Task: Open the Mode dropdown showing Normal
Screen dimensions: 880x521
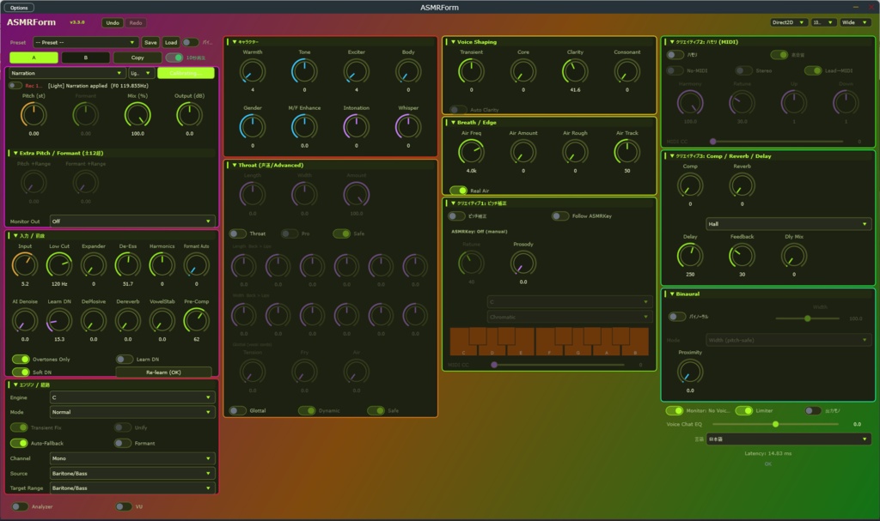Action: point(131,412)
